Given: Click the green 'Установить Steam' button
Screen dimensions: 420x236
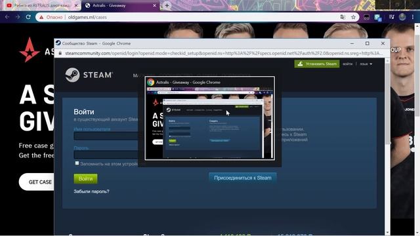Looking at the screenshot, I should pyautogui.click(x=317, y=64).
